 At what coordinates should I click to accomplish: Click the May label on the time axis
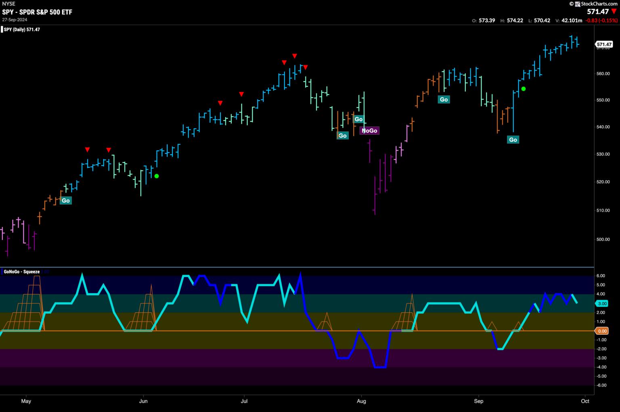click(26, 401)
